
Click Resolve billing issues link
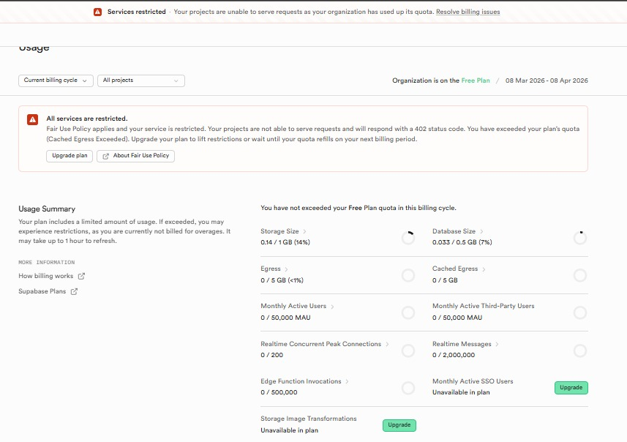tap(468, 12)
